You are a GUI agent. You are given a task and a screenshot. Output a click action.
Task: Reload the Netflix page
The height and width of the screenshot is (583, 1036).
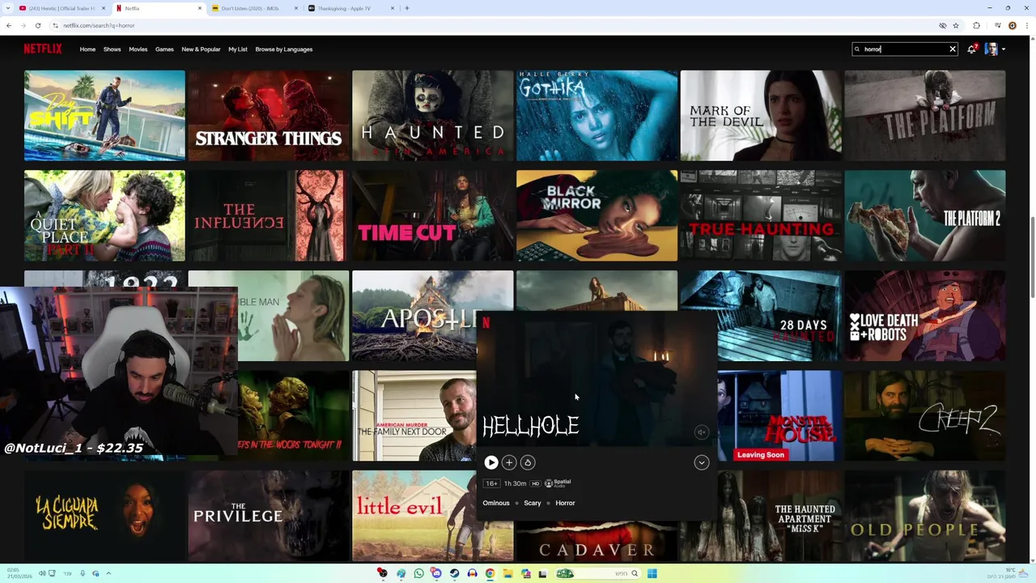37,25
